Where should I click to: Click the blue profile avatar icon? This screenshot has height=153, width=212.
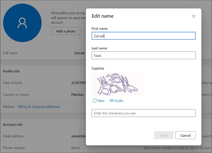click(22, 22)
